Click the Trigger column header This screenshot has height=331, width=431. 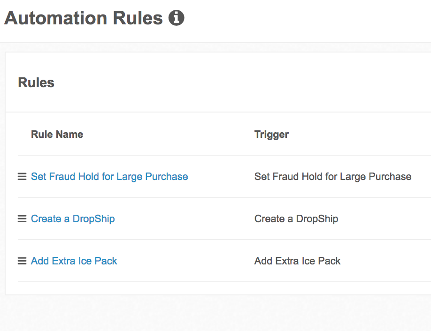click(271, 135)
